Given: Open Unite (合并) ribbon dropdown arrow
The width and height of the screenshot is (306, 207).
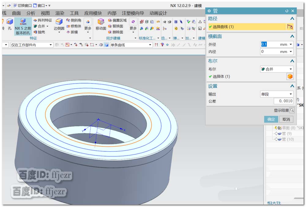Looking at the screenshot, I should tap(47, 26).
